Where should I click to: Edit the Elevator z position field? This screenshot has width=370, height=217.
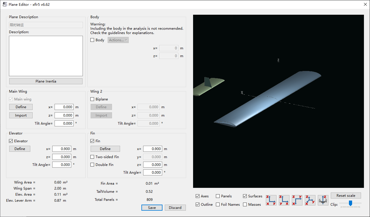click(62, 157)
